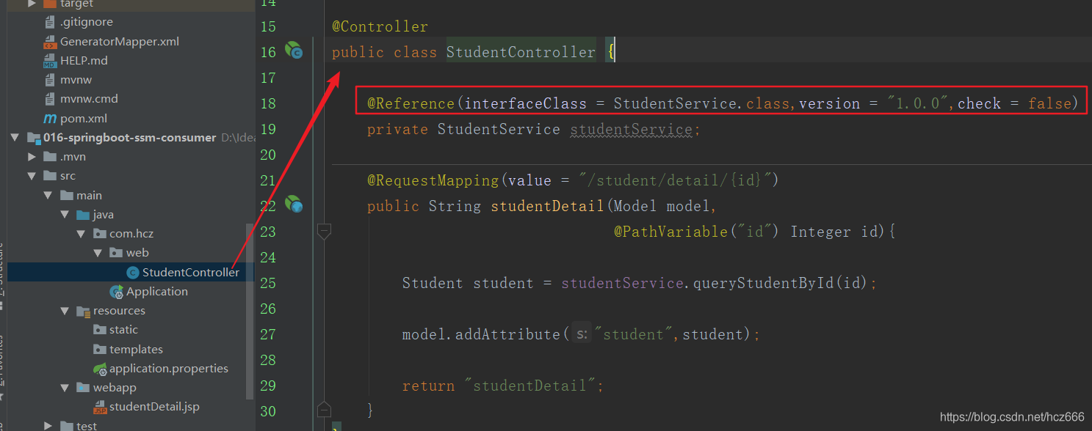Select the mvnw file
The image size is (1092, 431).
76,79
